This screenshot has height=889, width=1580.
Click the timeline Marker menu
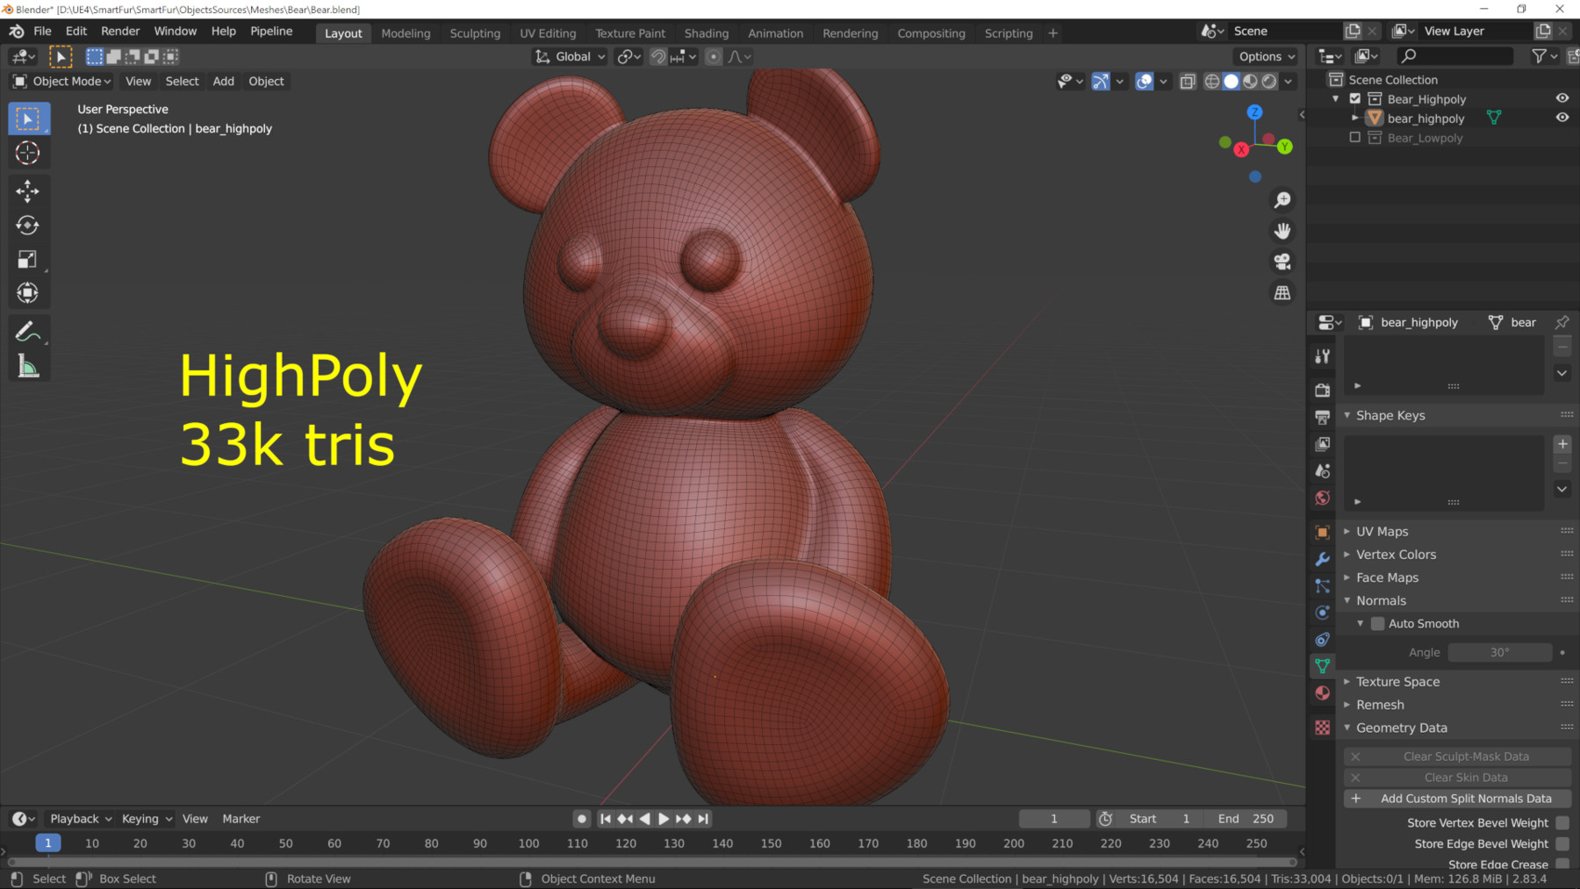[241, 819]
